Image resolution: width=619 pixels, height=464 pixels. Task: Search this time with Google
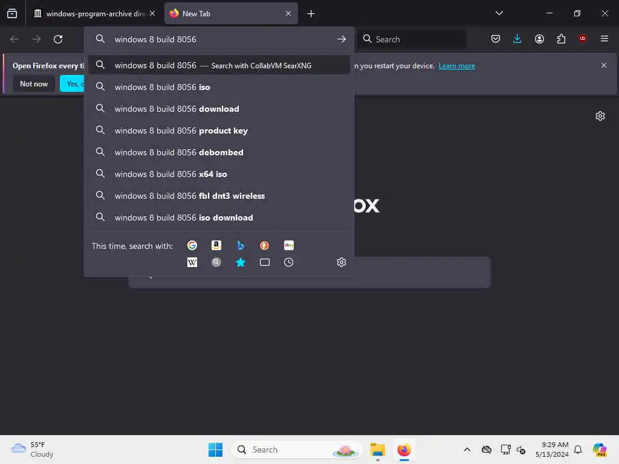coord(192,245)
